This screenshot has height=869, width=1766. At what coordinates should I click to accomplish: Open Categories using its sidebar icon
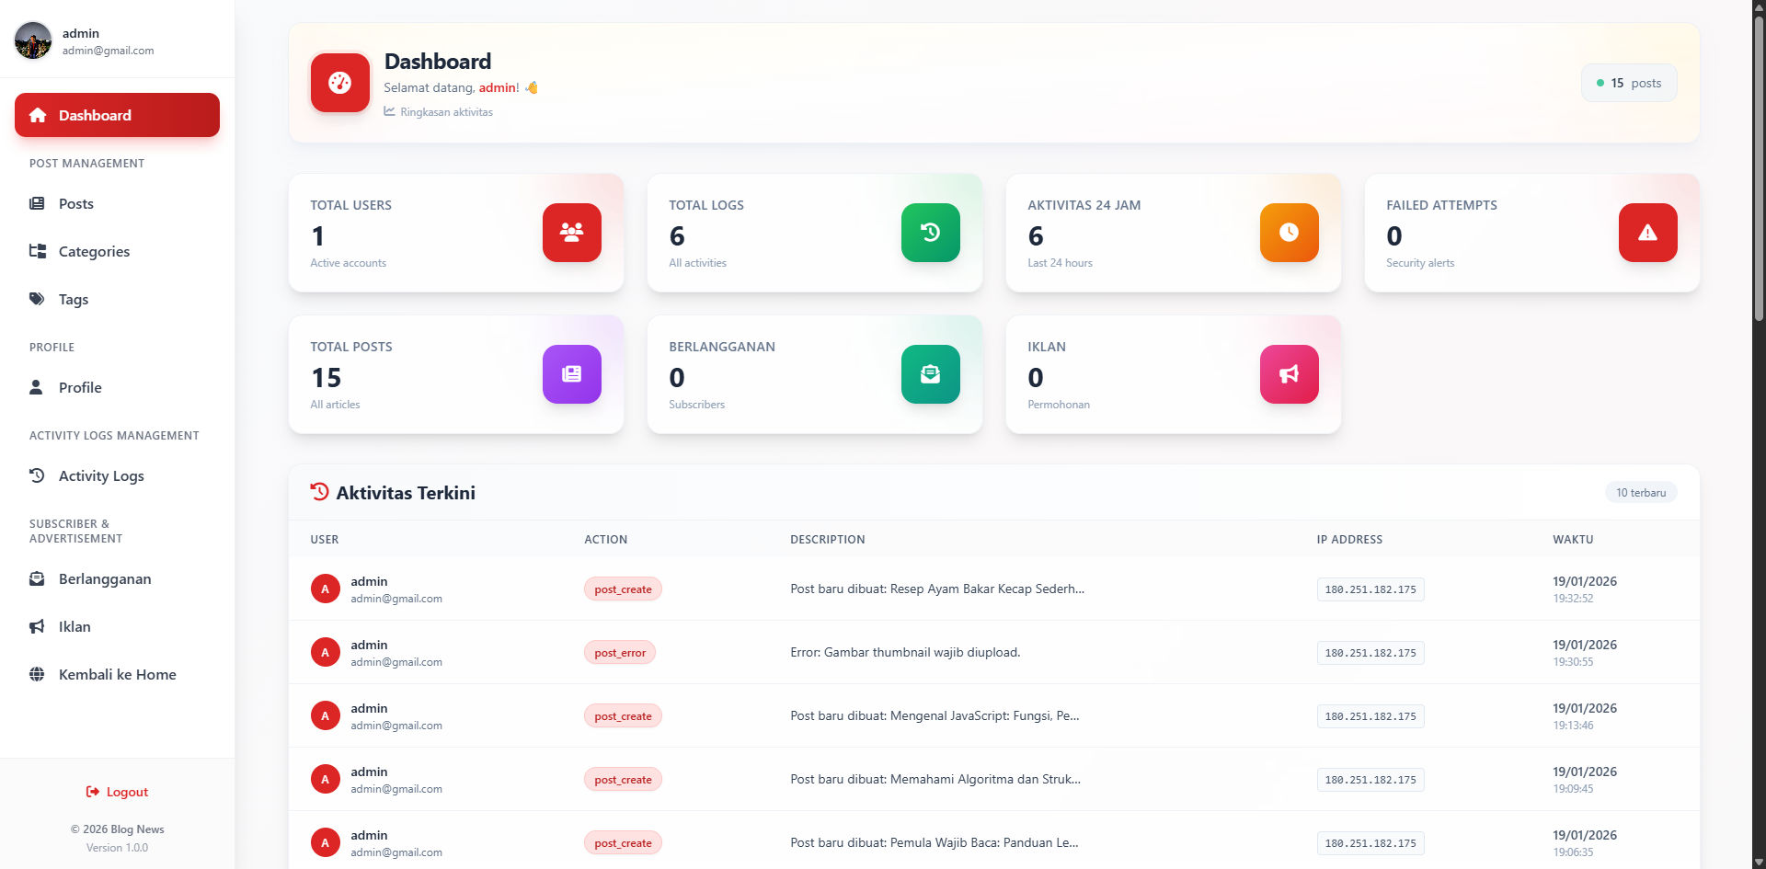click(x=37, y=251)
